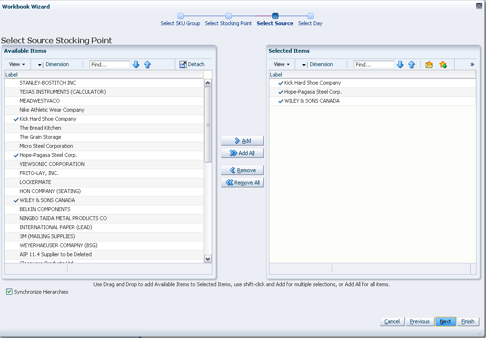Toggle the Synchronize Hierarchies checkbox

10,291
